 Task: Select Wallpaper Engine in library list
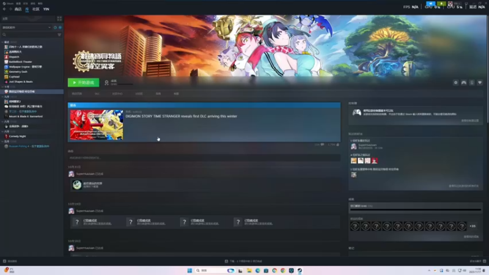(x=25, y=67)
